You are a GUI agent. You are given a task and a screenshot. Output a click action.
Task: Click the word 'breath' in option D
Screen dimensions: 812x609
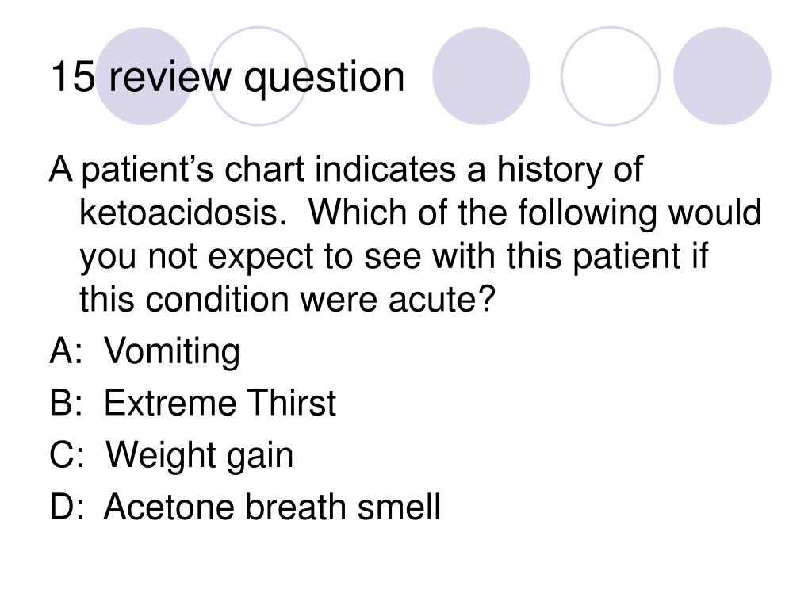coord(295,507)
